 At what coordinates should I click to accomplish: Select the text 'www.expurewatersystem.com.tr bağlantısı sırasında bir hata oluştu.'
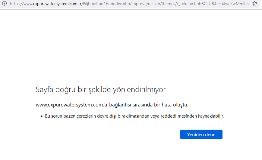pos(112,105)
